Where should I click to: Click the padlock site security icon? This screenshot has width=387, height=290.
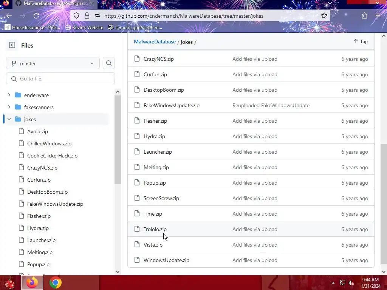point(87,16)
